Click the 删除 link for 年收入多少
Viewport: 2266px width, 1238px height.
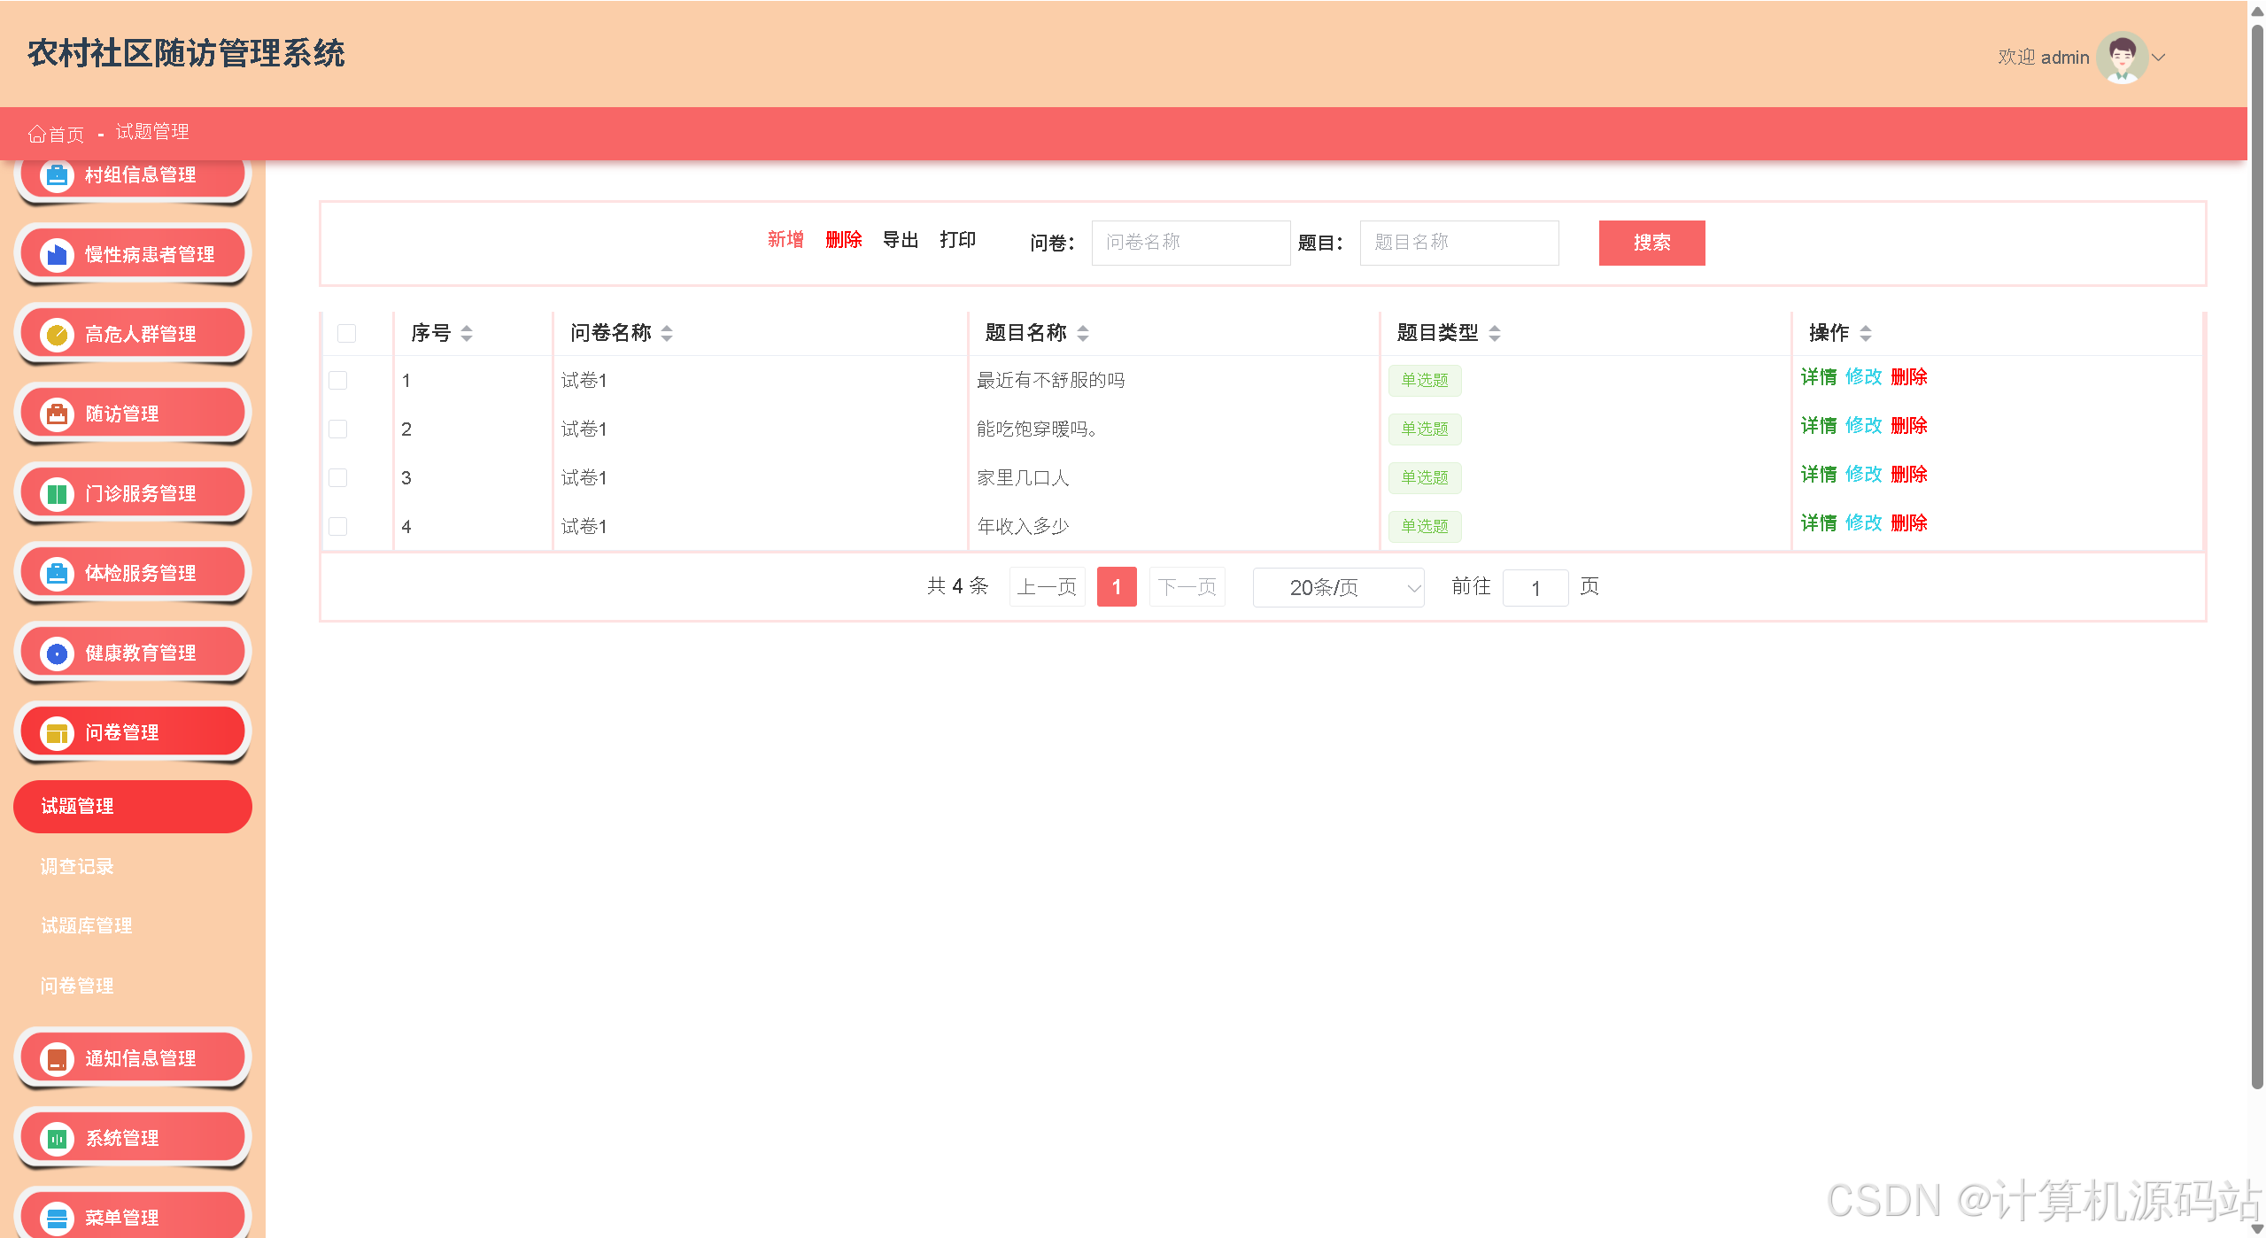tap(1908, 523)
